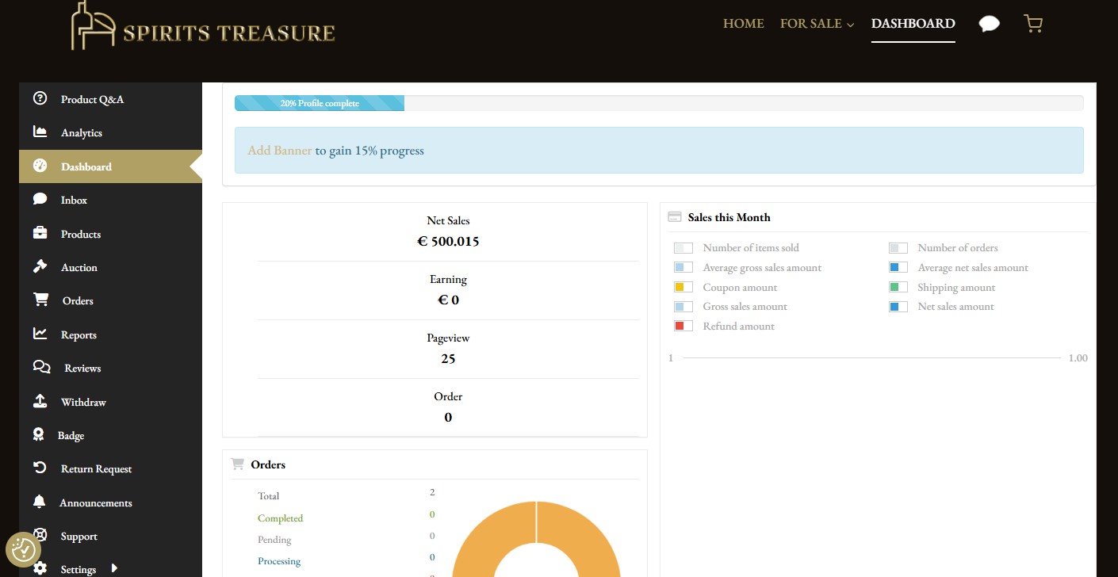Screen dimensions: 1118x577
Task: Open the shopping cart icon
Action: 1033,24
